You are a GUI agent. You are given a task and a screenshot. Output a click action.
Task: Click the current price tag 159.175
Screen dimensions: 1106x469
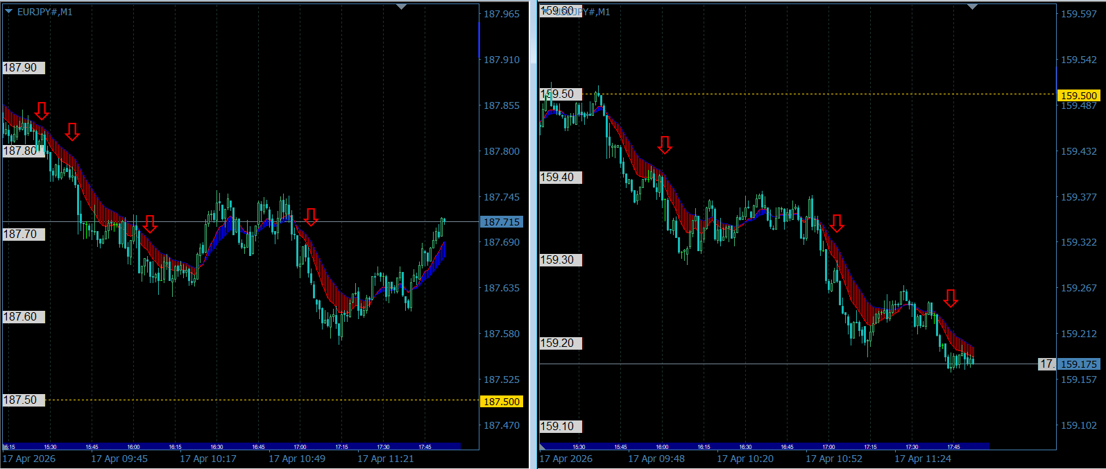coord(1079,364)
